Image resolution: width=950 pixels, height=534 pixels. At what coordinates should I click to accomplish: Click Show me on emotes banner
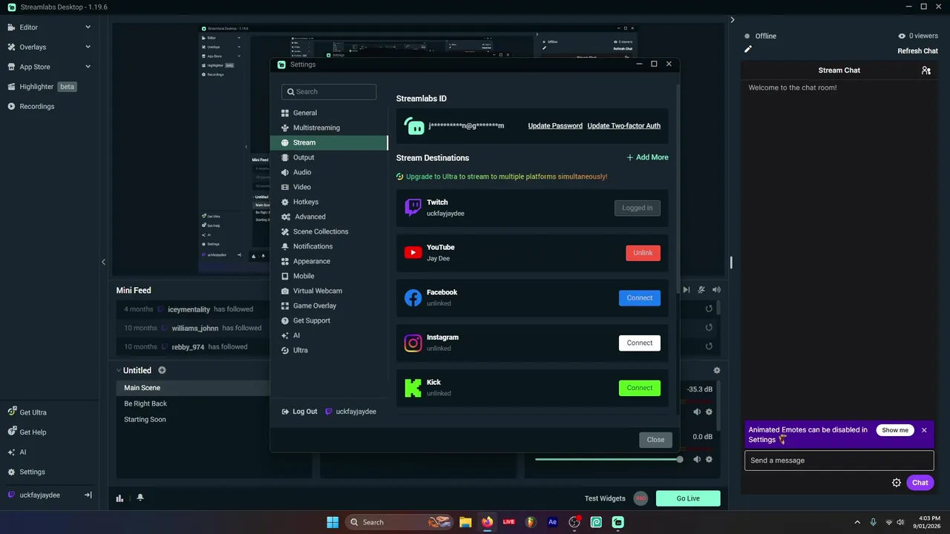(x=895, y=430)
